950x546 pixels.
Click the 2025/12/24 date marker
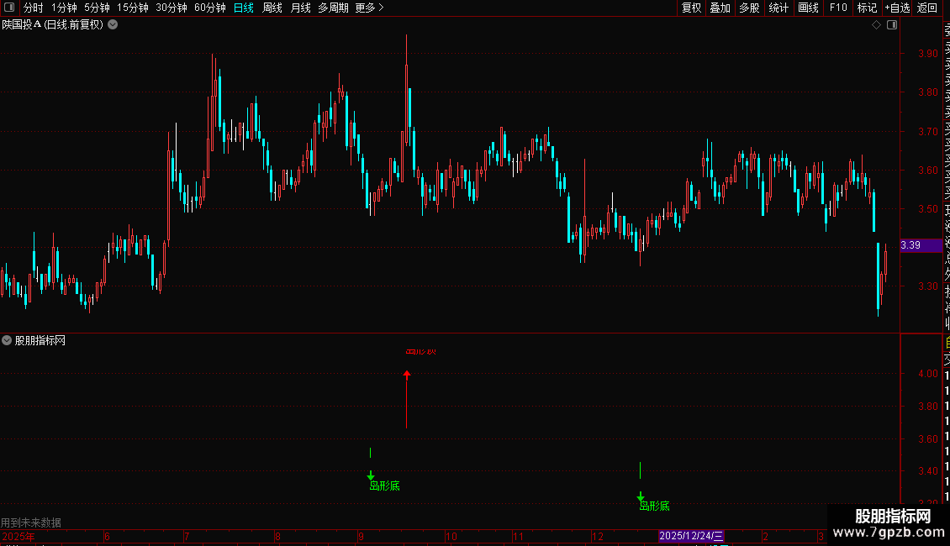click(x=691, y=536)
